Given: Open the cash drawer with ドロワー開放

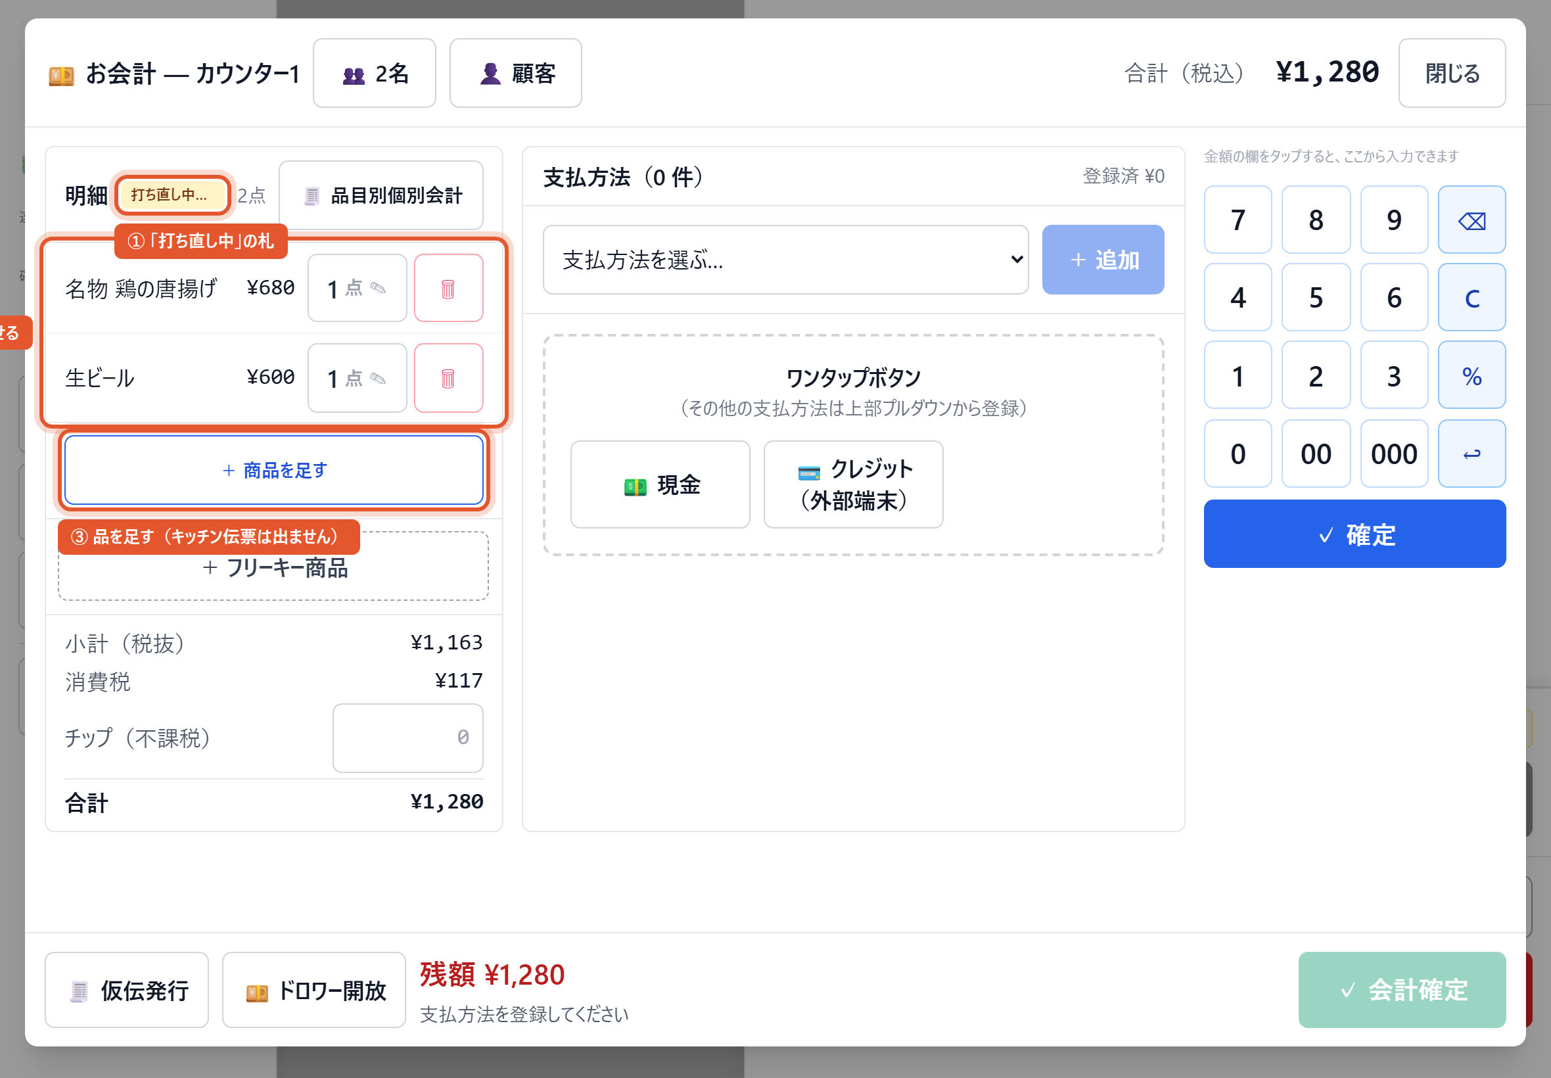Looking at the screenshot, I should [x=314, y=990].
